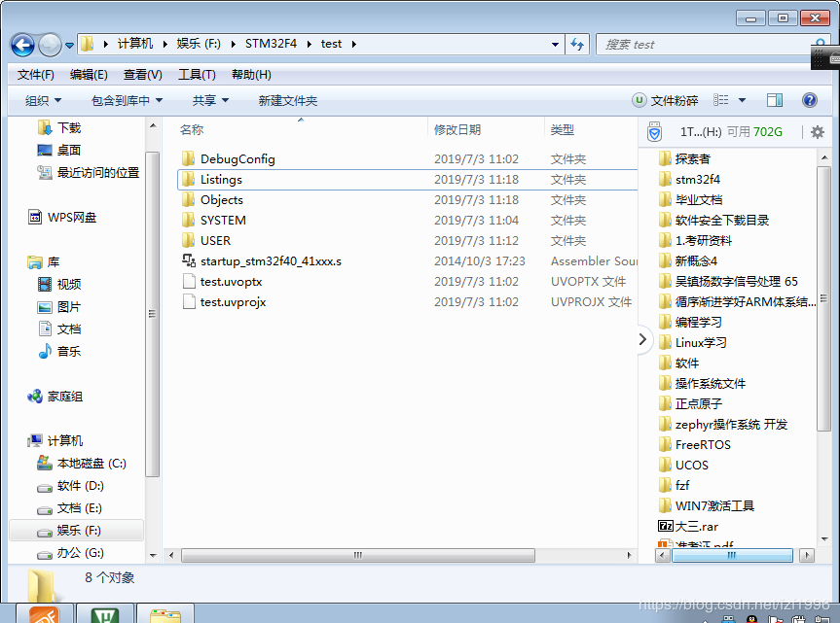Go back using the blue Back arrow
The height and width of the screenshot is (623, 840).
(x=22, y=45)
